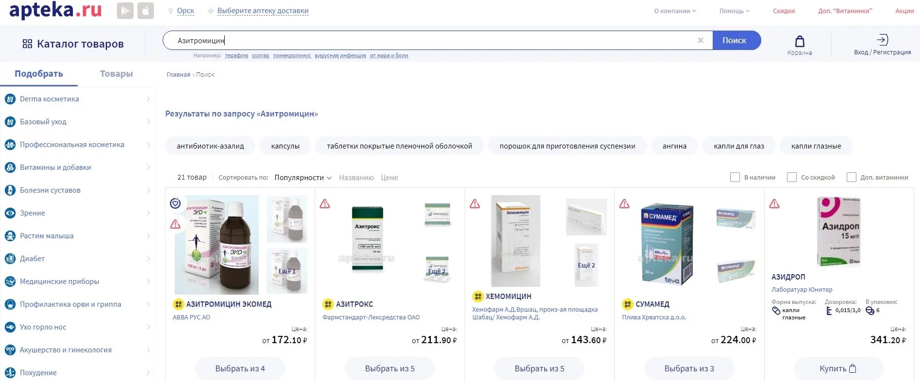Click the warning triangle on Хемомицин card
This screenshot has width=920, height=382.
pyautogui.click(x=475, y=204)
